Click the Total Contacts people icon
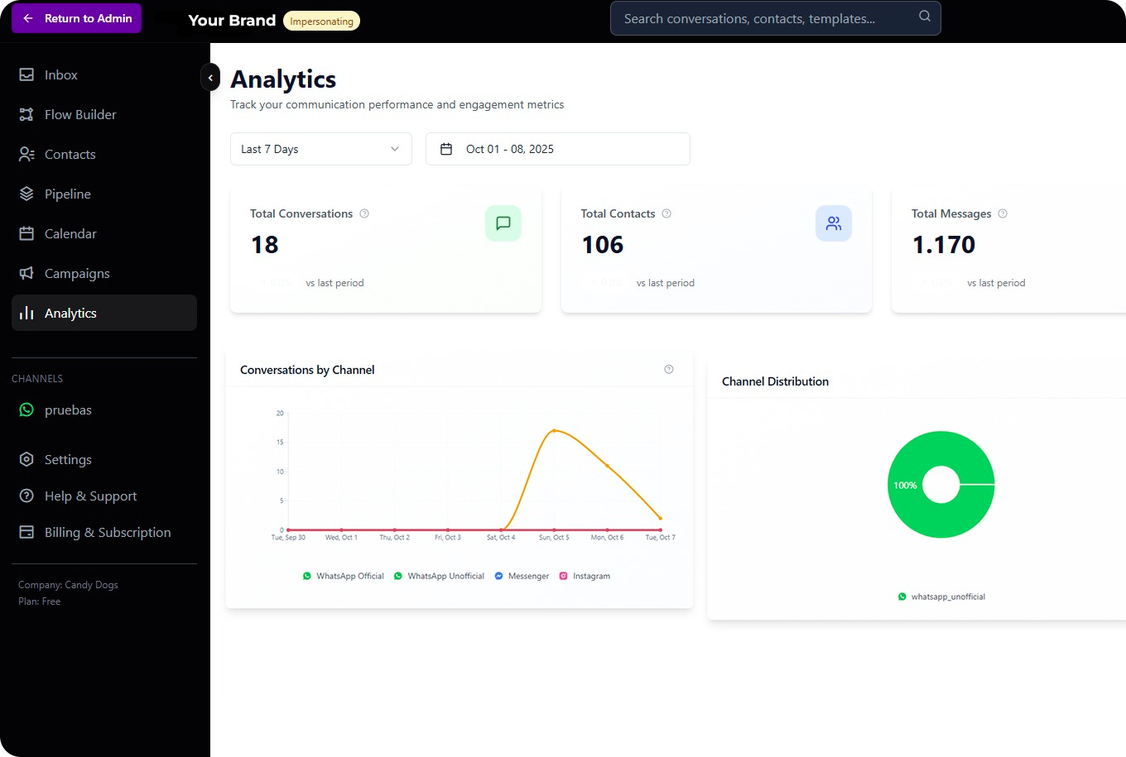This screenshot has width=1126, height=757. 833,223
